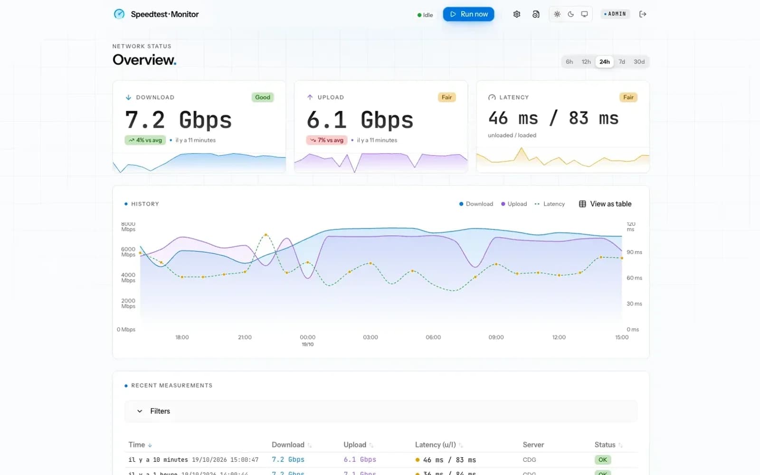Log out using the exit arrow icon

[x=643, y=14]
